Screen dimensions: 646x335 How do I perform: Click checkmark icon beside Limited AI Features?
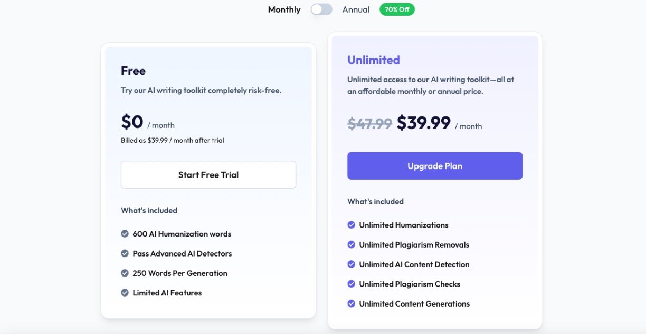[x=125, y=293]
